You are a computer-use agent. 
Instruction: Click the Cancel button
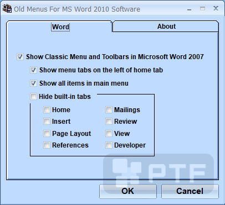click(x=190, y=191)
